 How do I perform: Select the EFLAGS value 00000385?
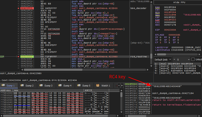click(x=174, y=35)
